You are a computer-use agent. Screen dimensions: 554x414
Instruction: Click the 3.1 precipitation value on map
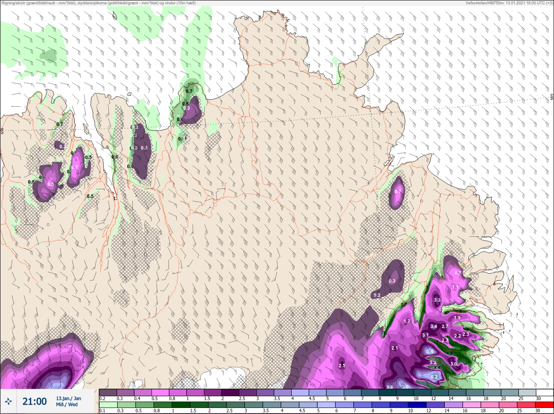[425, 335]
